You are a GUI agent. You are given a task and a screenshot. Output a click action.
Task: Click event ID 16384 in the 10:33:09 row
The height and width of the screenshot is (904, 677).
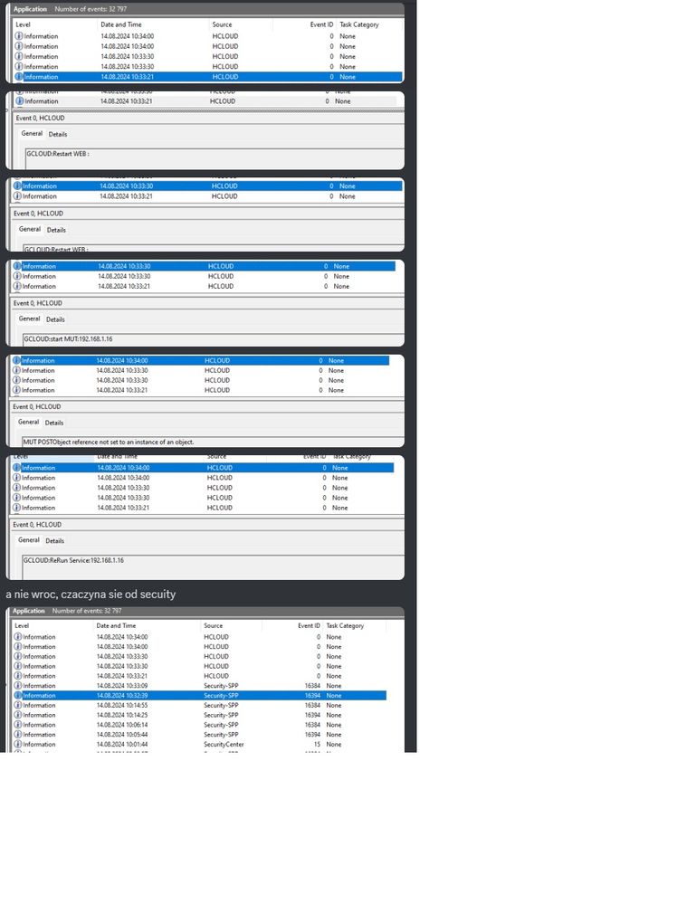(312, 686)
